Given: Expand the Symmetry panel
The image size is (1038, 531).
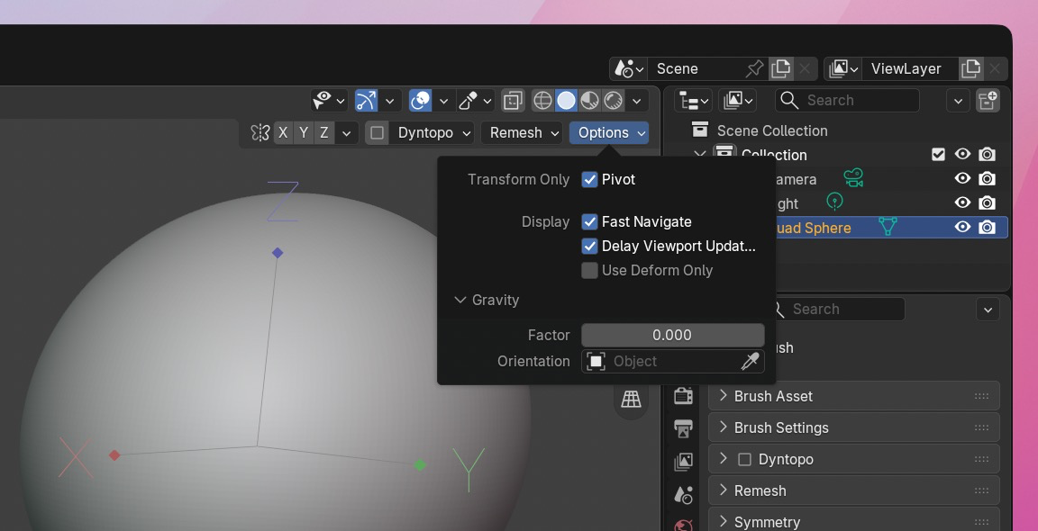Looking at the screenshot, I should (853, 522).
